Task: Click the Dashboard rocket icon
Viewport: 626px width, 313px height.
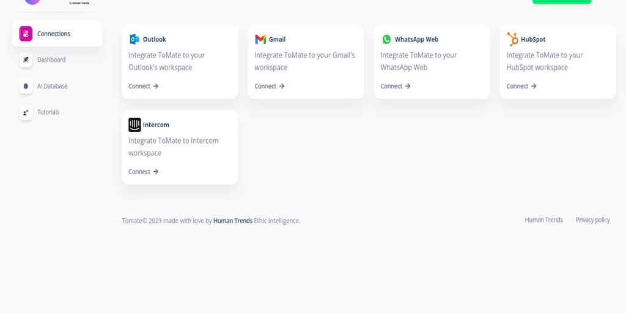Action: [26, 60]
